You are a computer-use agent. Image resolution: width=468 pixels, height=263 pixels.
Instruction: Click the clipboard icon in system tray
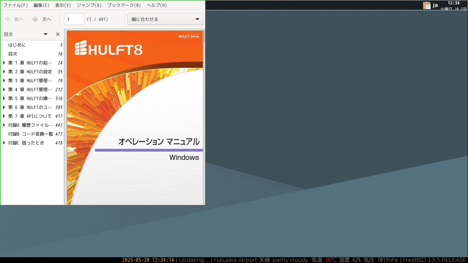click(x=427, y=5)
